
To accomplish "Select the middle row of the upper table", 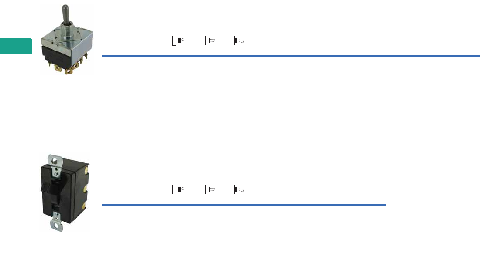I will [288, 94].
